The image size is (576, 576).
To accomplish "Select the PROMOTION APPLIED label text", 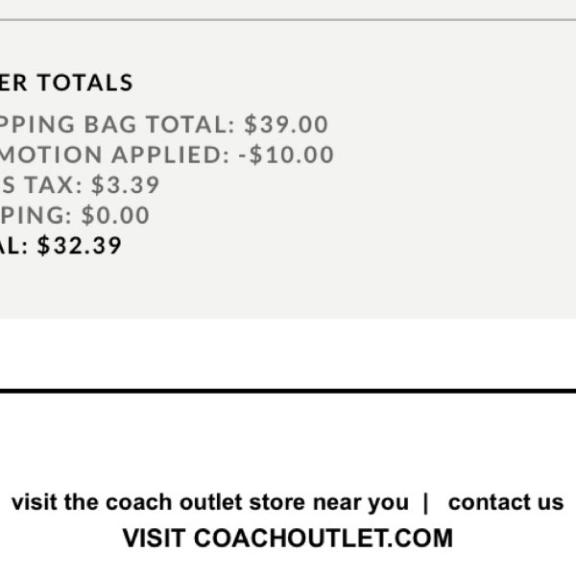I will click(114, 155).
